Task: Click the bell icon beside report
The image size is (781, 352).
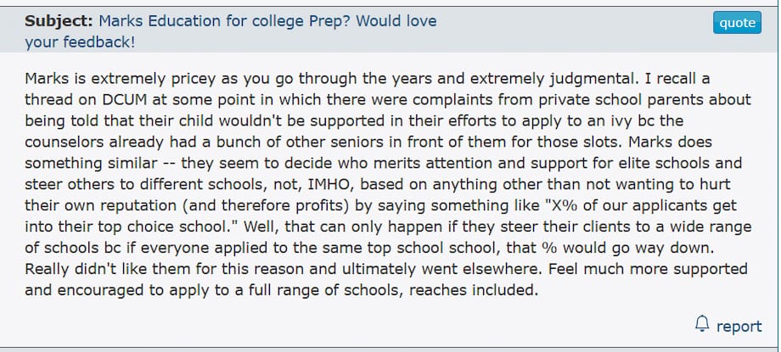Action: [702, 324]
